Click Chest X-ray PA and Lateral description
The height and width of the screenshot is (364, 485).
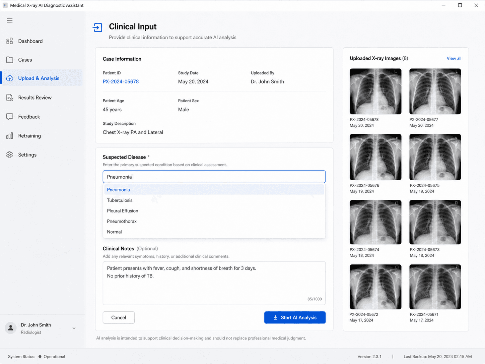click(133, 132)
